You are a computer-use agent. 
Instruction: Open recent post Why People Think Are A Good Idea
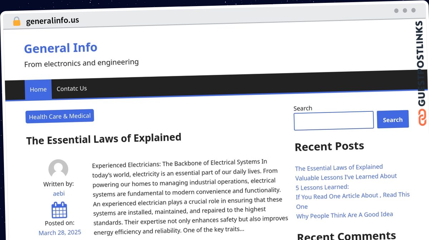(x=345, y=215)
